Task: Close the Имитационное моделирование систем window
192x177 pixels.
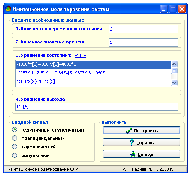Action: pyautogui.click(x=182, y=9)
